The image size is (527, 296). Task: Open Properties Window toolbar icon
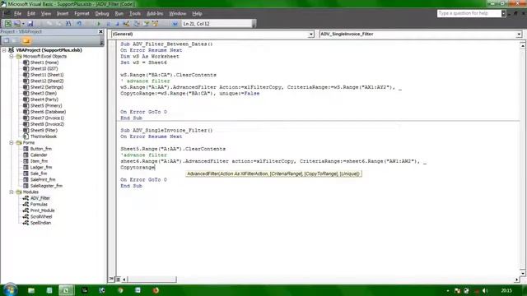(147, 24)
